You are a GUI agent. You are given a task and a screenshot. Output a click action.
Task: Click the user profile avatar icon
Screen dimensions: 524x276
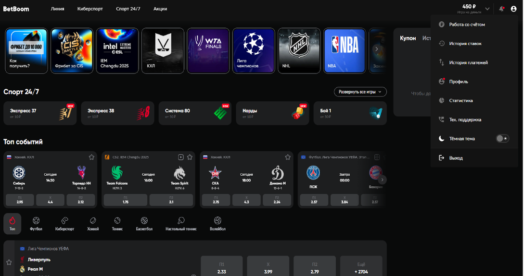pyautogui.click(x=513, y=9)
